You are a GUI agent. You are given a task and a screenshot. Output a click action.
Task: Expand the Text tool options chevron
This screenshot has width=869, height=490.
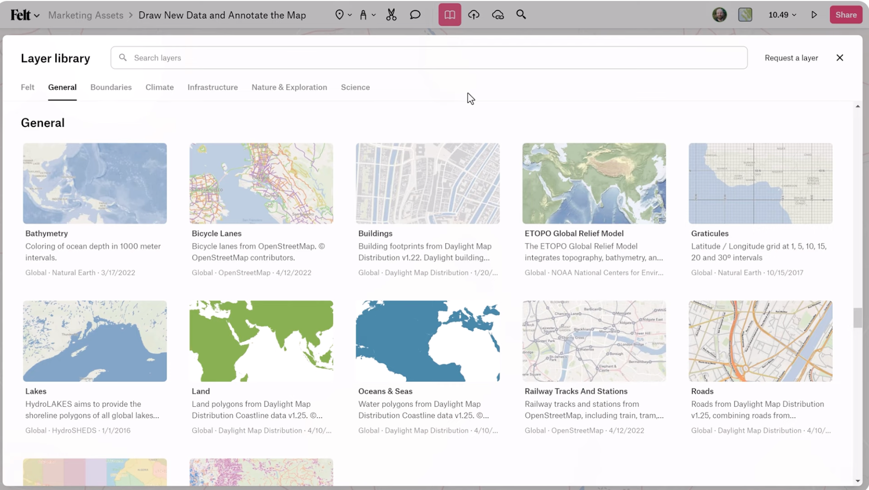[374, 15]
